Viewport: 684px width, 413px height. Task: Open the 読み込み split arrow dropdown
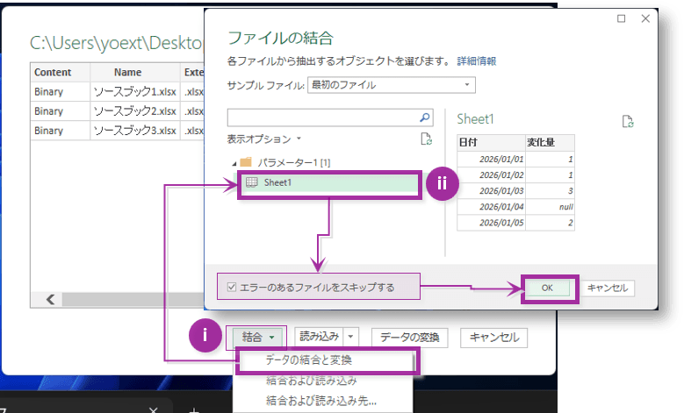coord(350,337)
